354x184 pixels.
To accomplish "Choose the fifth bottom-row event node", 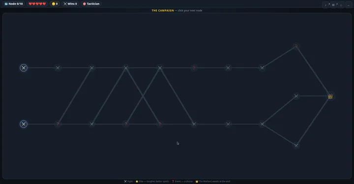I will pyautogui.click(x=160, y=124).
